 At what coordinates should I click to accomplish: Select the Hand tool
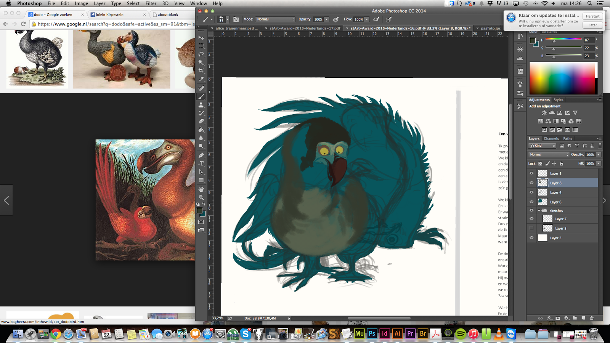click(201, 189)
